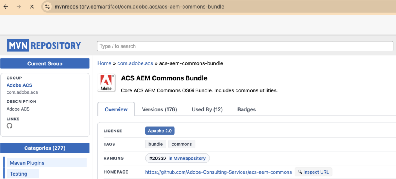Viewport: 396px width, 179px height.
Task: Click the Inspect URL button
Action: coord(313,172)
